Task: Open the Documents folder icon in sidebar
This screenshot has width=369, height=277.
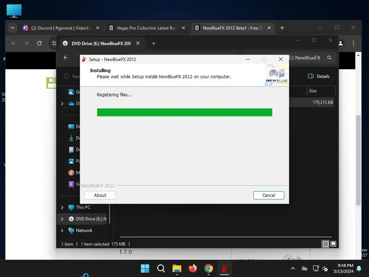Action: click(71, 150)
